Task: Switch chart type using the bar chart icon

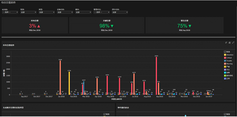Action: (x=230, y=43)
